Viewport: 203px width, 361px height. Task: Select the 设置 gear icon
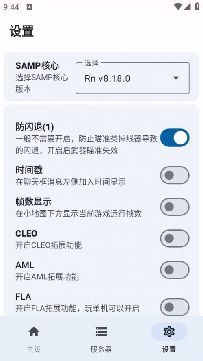(x=169, y=332)
